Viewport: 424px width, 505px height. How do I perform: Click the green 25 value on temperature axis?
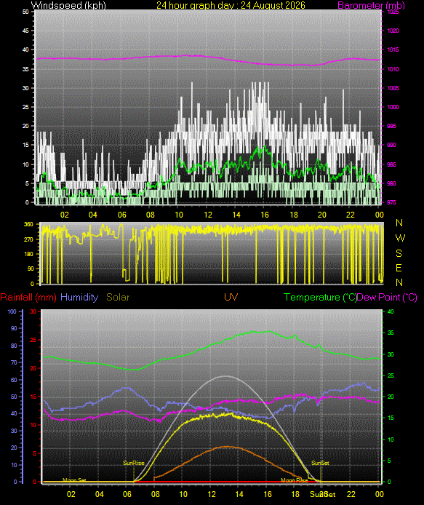391,375
